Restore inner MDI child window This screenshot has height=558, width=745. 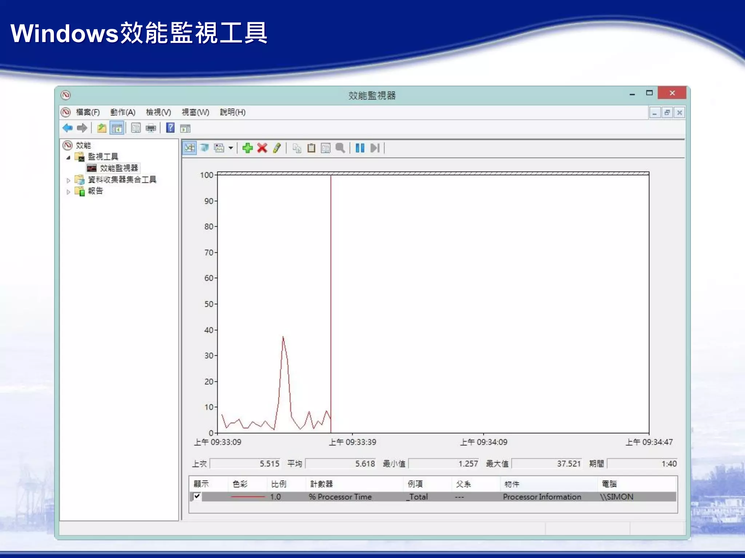coord(667,113)
